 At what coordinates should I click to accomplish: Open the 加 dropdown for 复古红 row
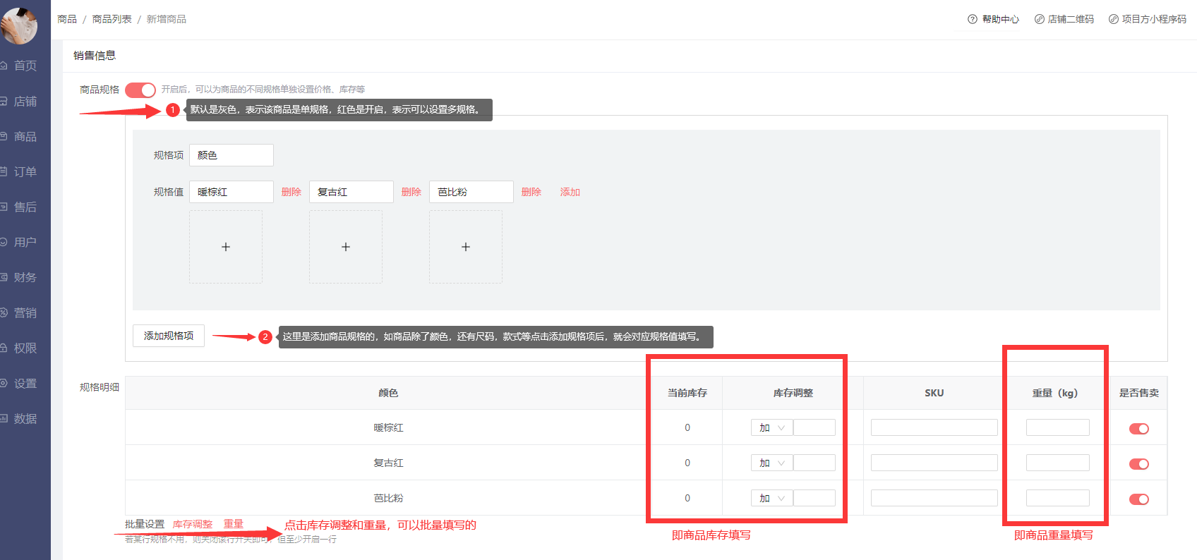pyautogui.click(x=771, y=463)
